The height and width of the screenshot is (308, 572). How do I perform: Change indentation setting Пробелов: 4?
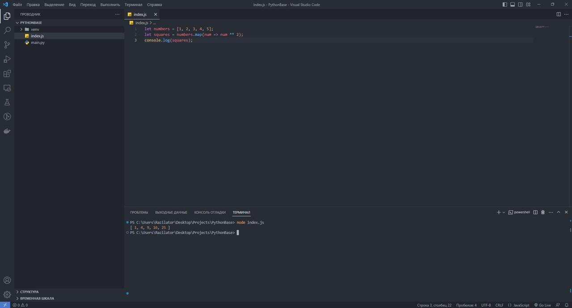coord(466,305)
